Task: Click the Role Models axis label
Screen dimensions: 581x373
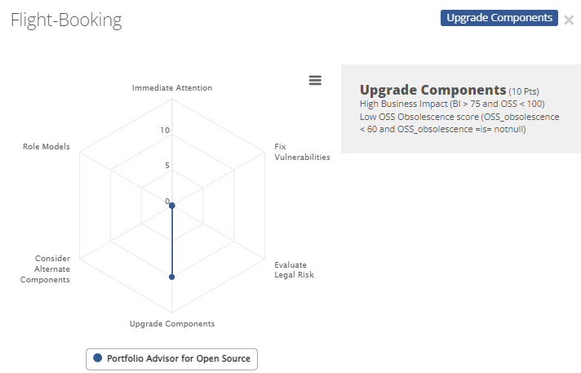Action: point(47,146)
